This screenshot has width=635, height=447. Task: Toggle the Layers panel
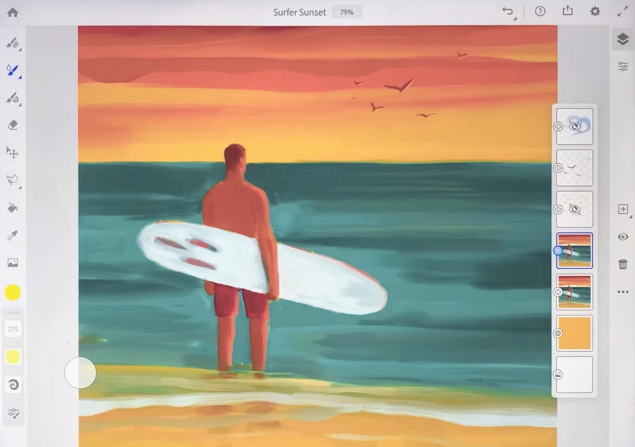point(623,39)
